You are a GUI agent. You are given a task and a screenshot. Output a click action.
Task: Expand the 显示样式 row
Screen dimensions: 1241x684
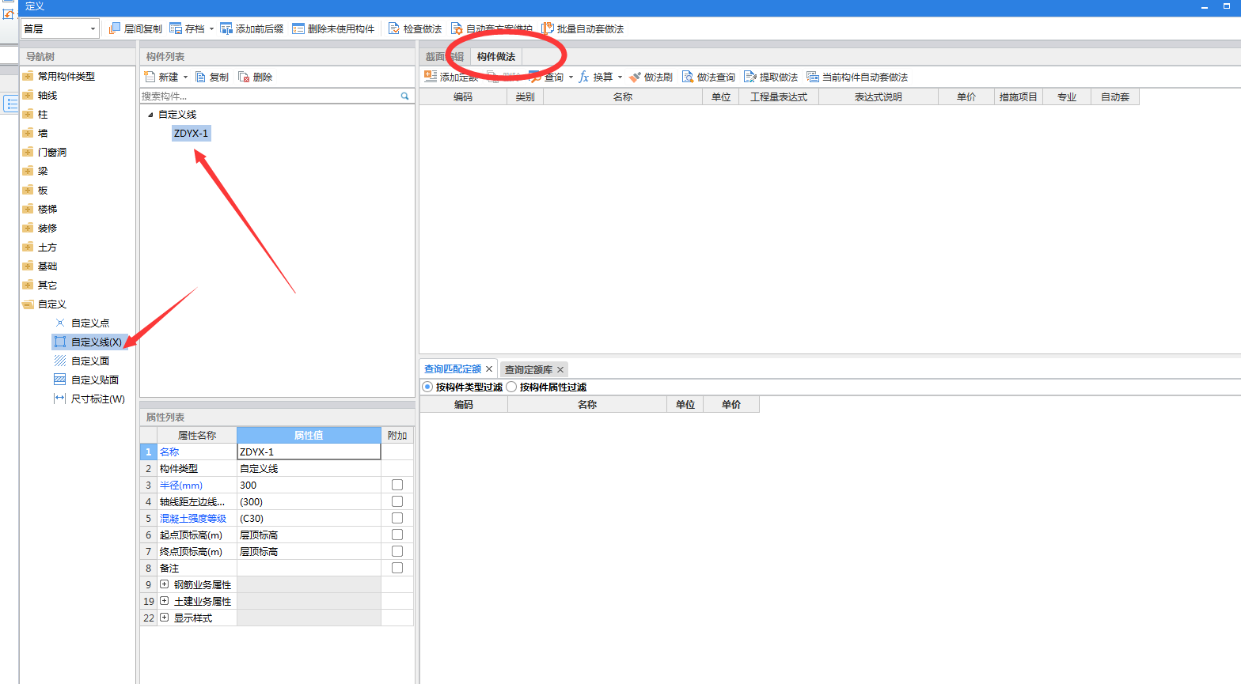(164, 618)
